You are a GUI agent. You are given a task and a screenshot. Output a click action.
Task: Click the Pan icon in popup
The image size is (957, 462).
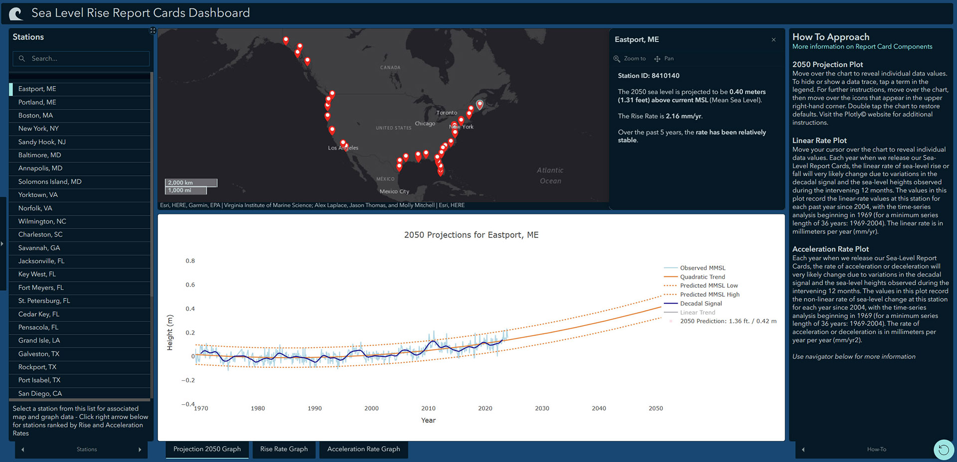(x=657, y=59)
